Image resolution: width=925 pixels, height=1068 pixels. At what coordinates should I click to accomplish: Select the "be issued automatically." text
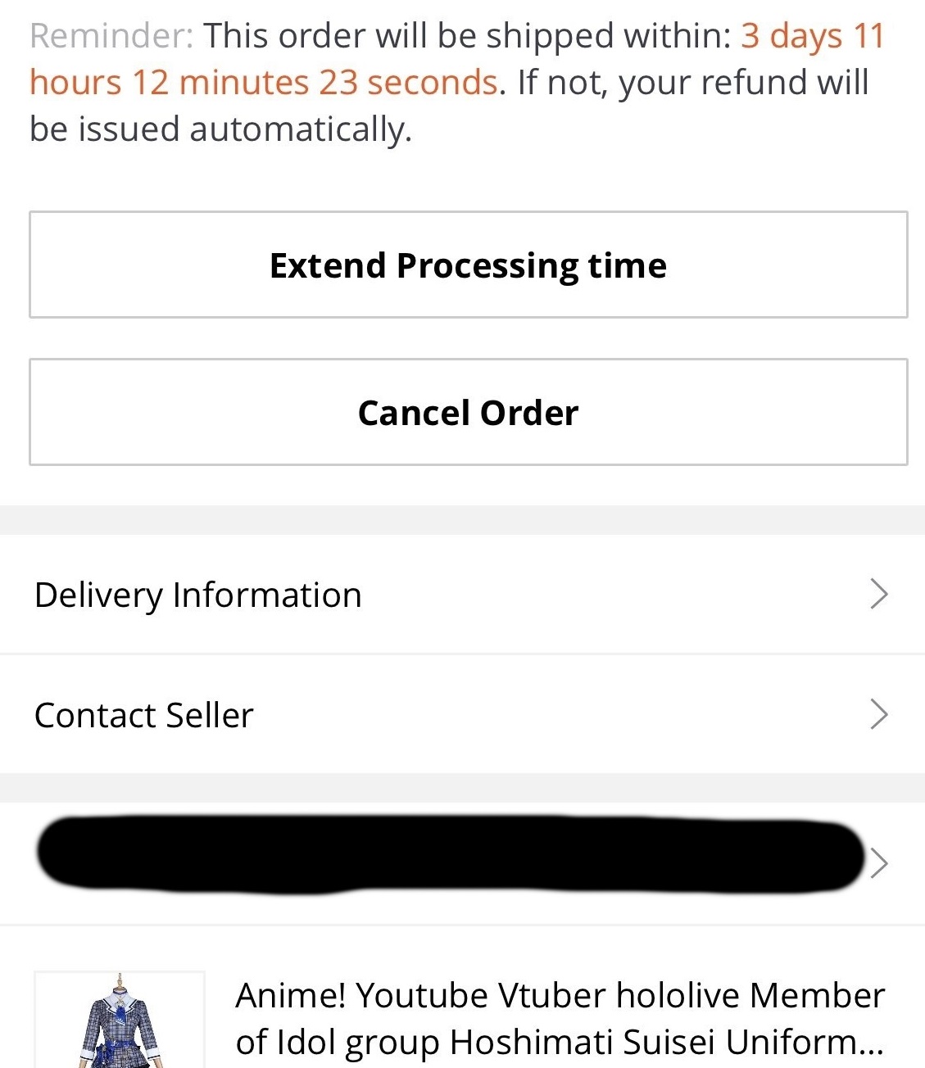220,129
